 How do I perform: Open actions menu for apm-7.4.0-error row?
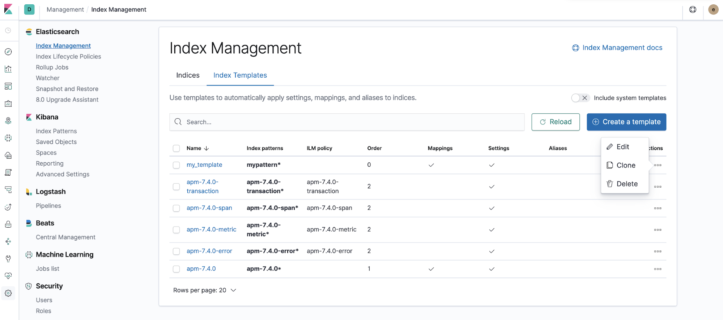658,251
